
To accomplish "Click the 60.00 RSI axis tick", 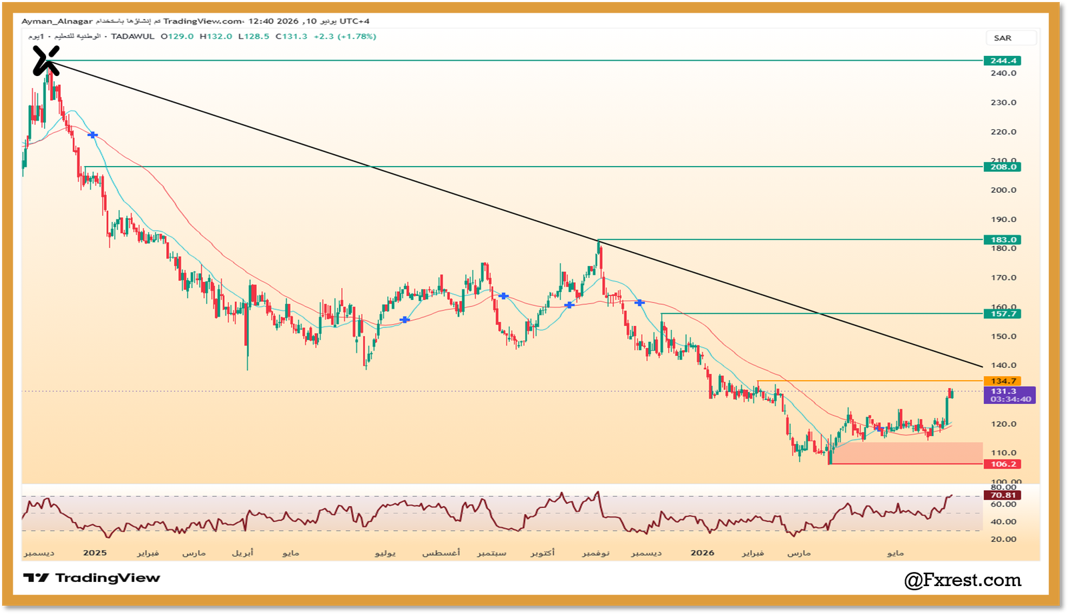I will coord(1003,505).
